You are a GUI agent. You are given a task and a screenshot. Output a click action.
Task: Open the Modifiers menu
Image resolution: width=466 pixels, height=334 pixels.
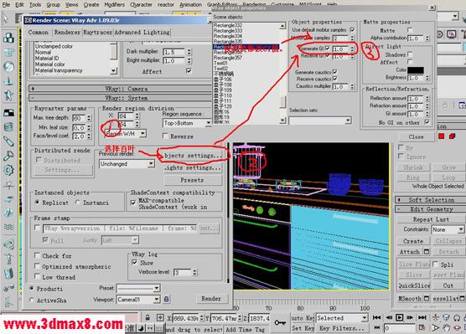point(115,4)
